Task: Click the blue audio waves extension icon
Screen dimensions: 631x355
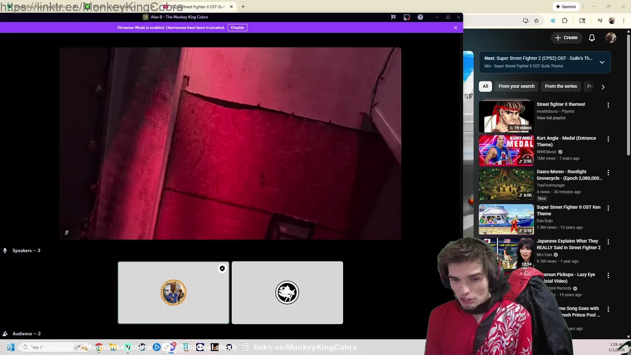Action: [x=553, y=21]
